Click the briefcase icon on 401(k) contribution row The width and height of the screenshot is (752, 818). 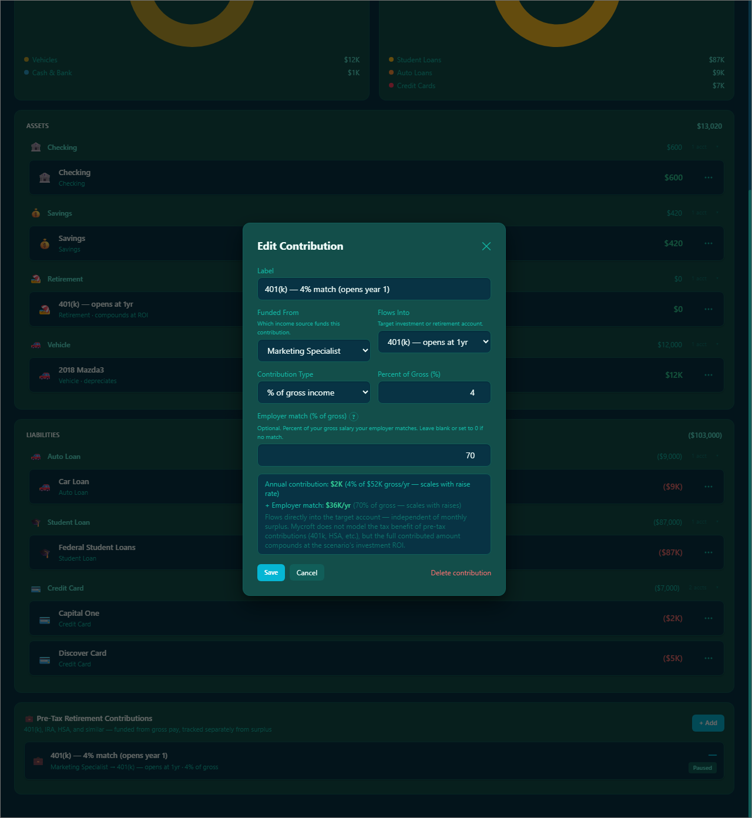pyautogui.click(x=38, y=762)
